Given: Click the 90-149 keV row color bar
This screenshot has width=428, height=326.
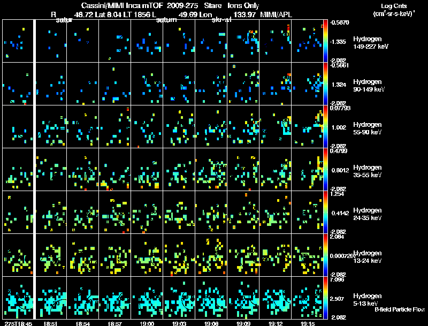Looking at the screenshot, I should point(325,84).
